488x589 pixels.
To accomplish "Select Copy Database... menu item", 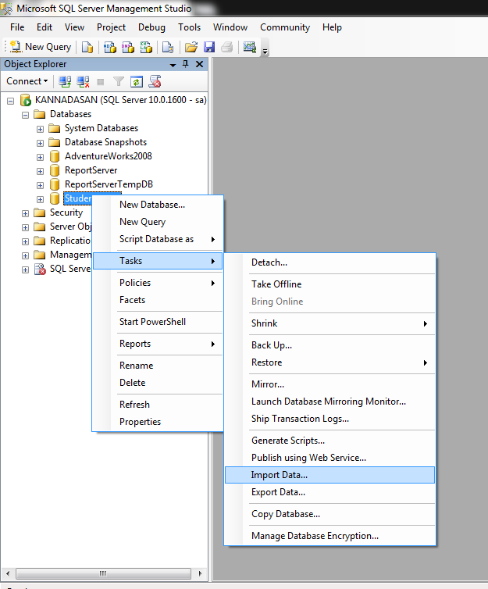I will [x=330, y=514].
